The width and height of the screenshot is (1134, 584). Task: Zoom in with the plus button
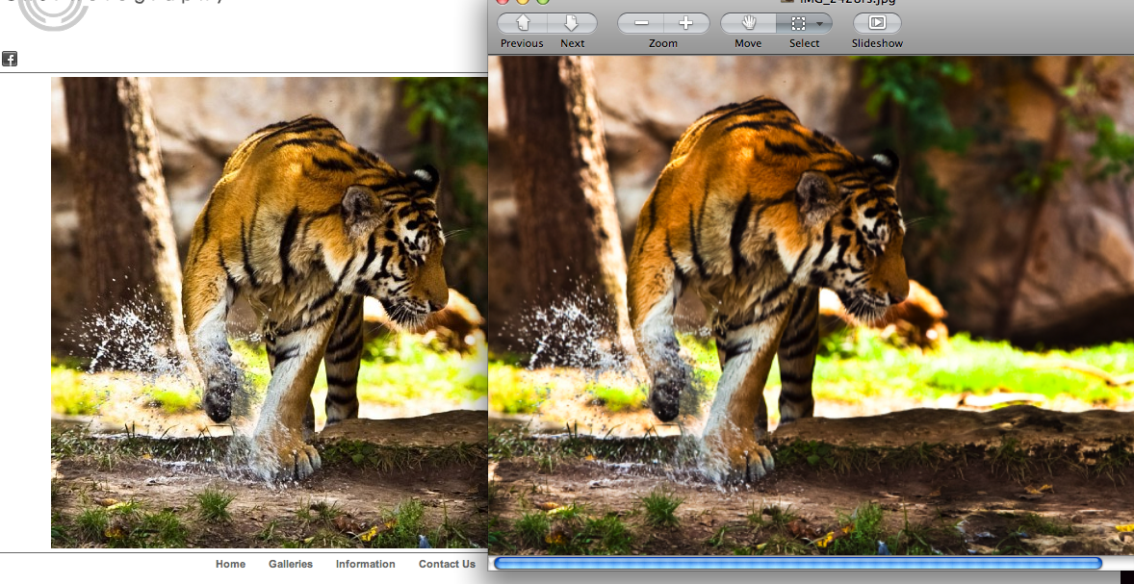click(x=686, y=23)
